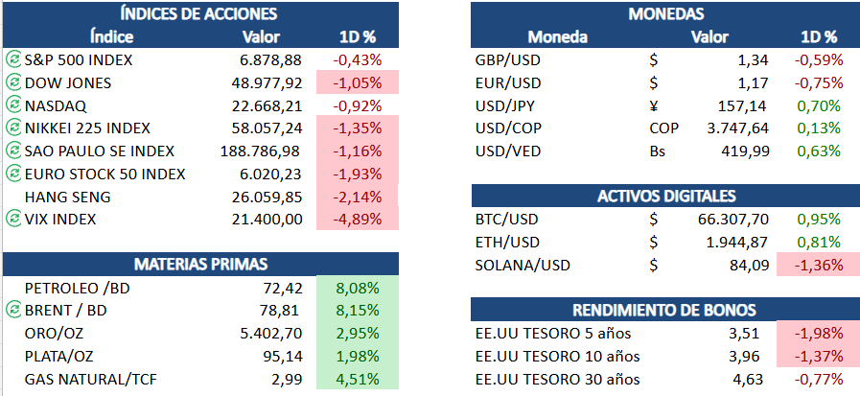This screenshot has height=396, width=860.
Task: Select the MONEDAS table header
Action: coord(666,13)
